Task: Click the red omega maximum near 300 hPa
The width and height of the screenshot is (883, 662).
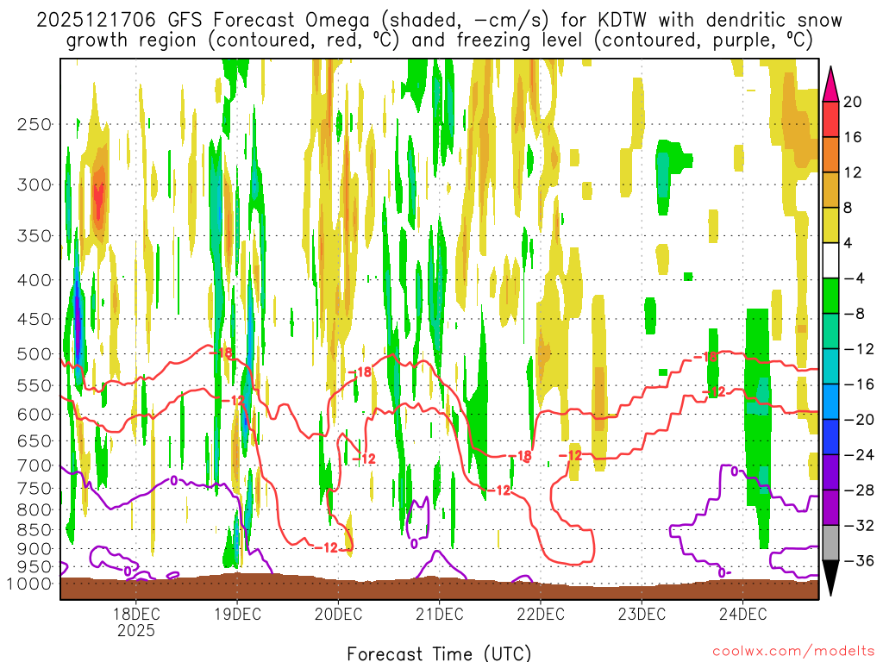Action: tap(98, 200)
